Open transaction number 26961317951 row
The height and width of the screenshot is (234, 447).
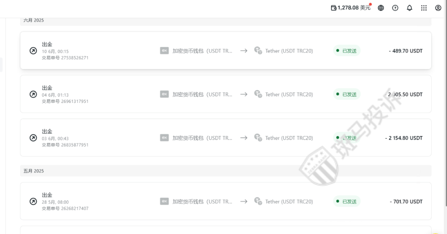[65, 101]
